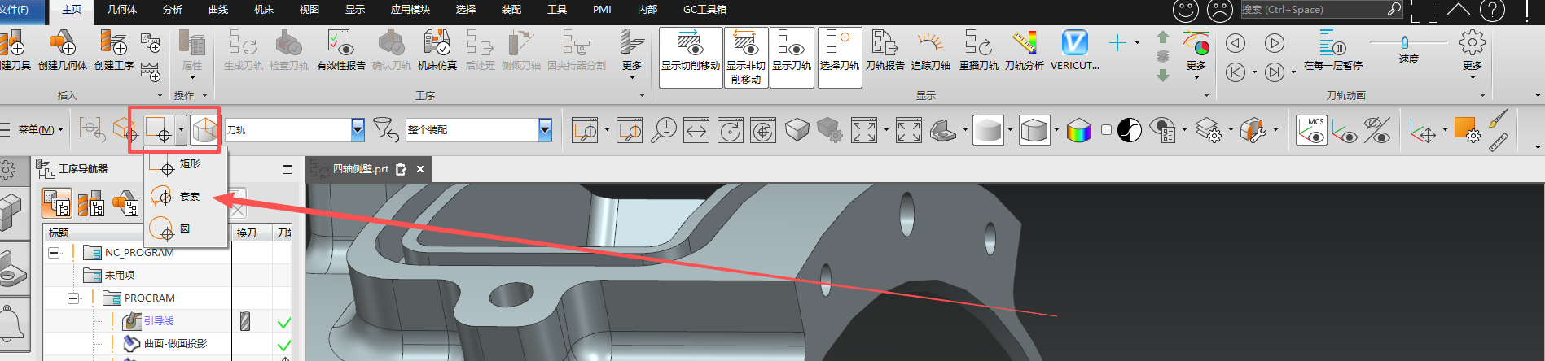
Task: Select the 追踪刀轴 trace tool axis icon
Action: pos(930,49)
